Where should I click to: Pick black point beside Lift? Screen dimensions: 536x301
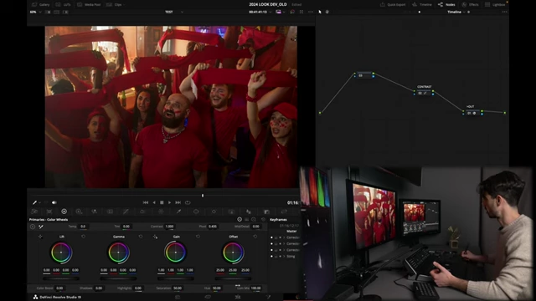click(x=40, y=237)
